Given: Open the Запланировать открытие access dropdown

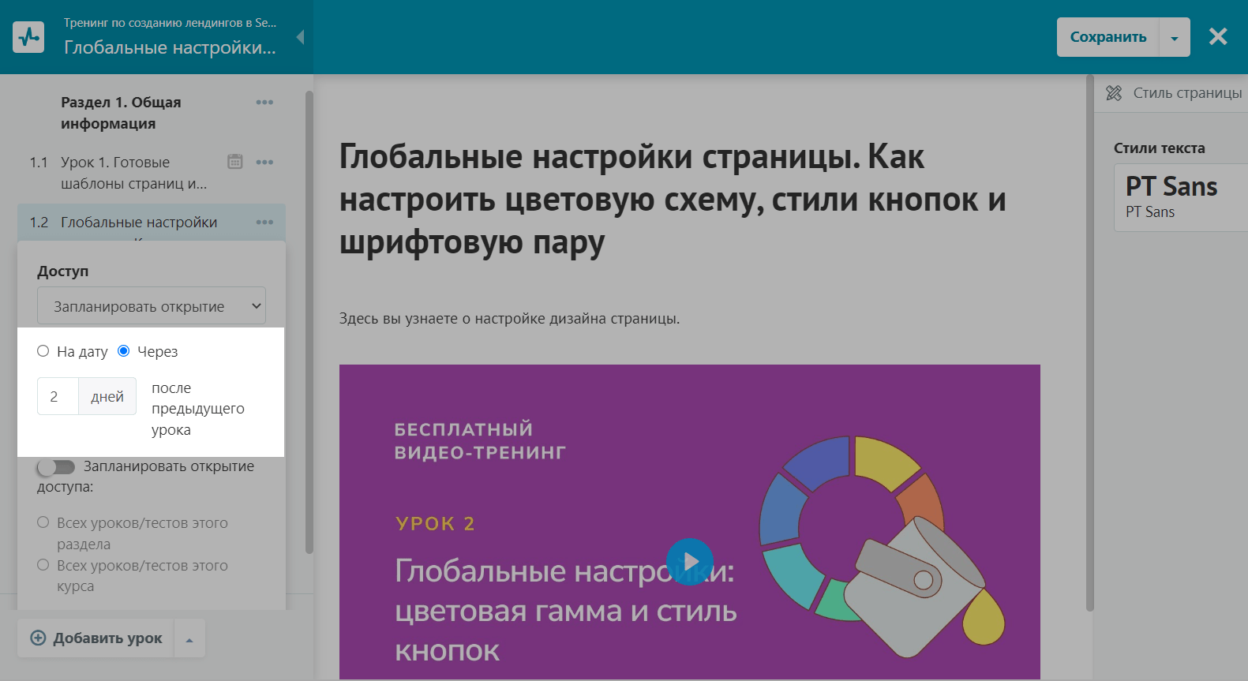Looking at the screenshot, I should point(152,306).
